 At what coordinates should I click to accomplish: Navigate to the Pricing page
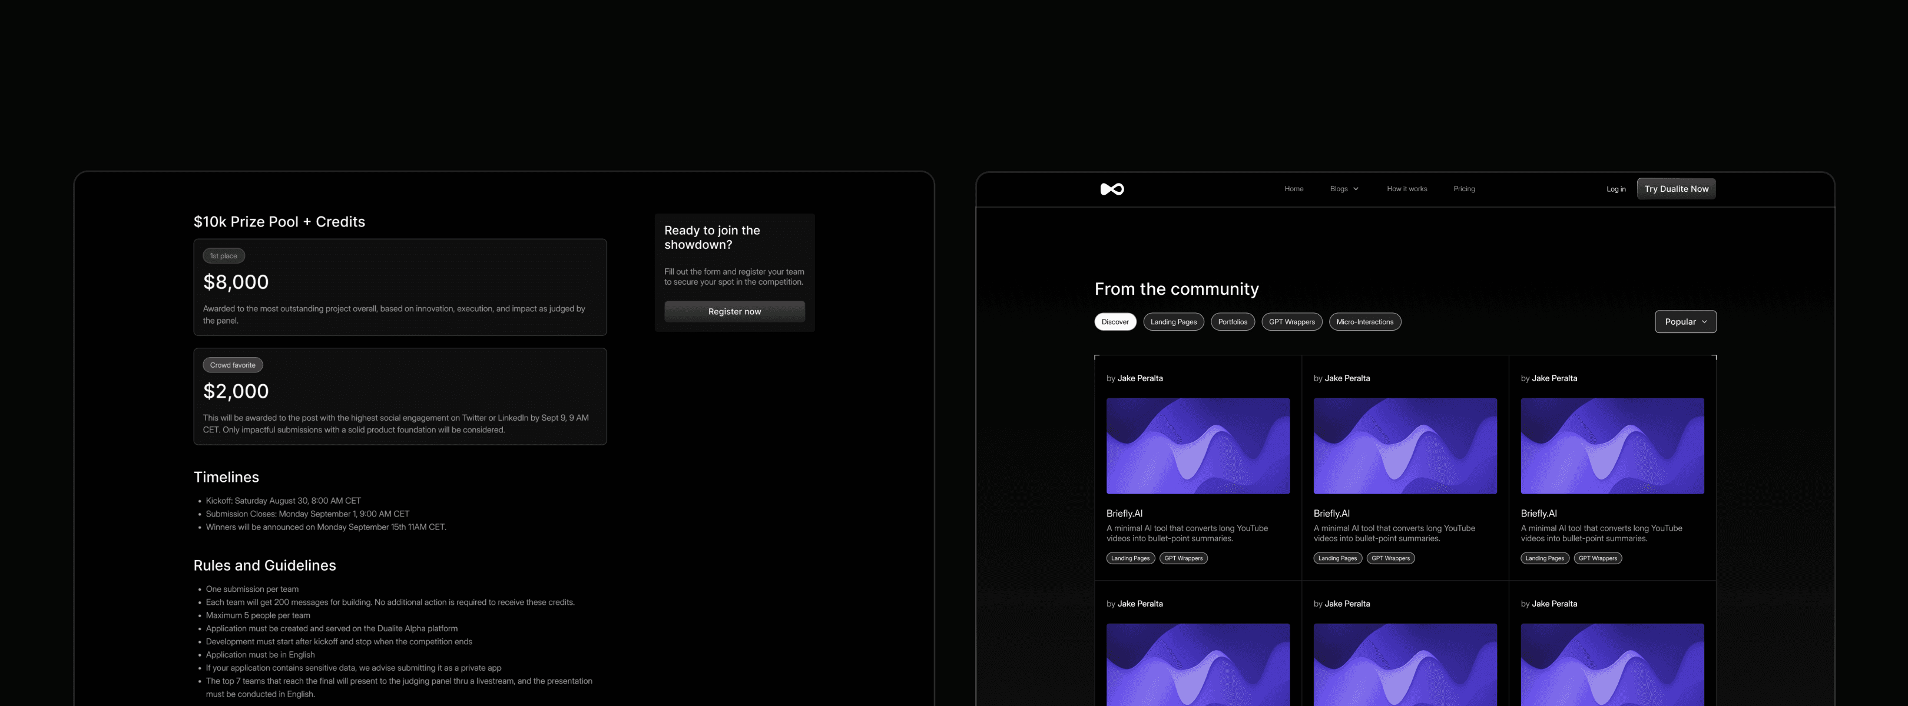pyautogui.click(x=1463, y=189)
